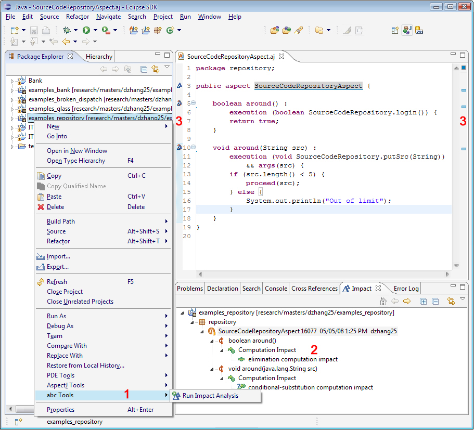Open the Problems tab

190,289
